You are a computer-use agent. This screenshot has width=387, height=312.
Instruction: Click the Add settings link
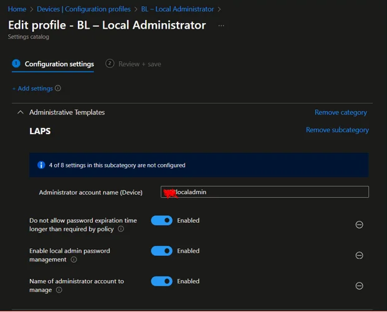click(x=32, y=89)
